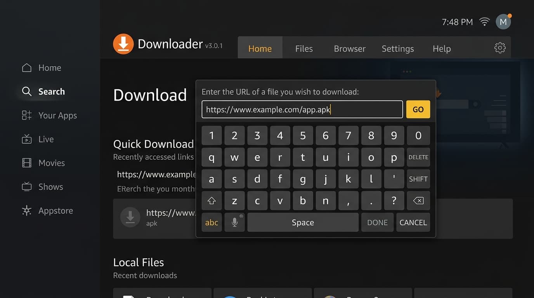Tap the number 1 key
The width and height of the screenshot is (534, 298).
[212, 135]
